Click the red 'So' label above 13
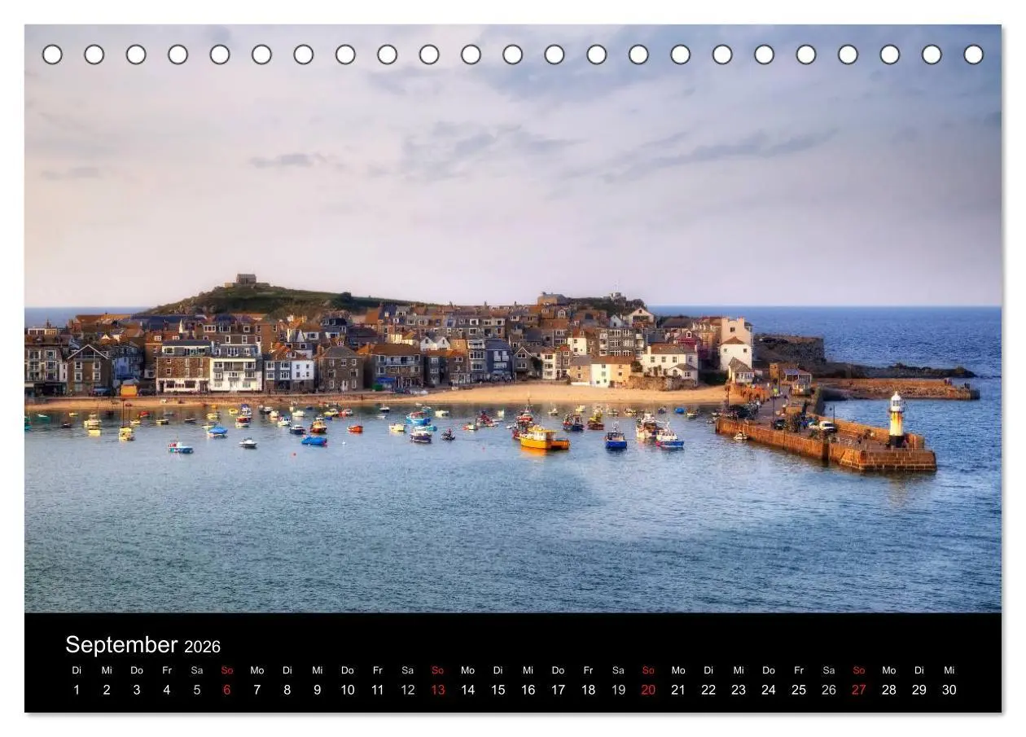 438,670
